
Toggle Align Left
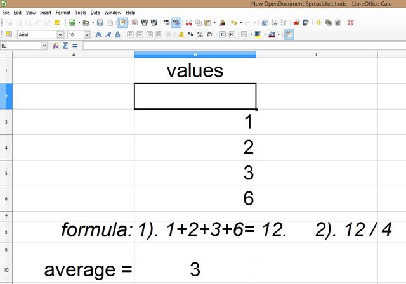(x=131, y=34)
